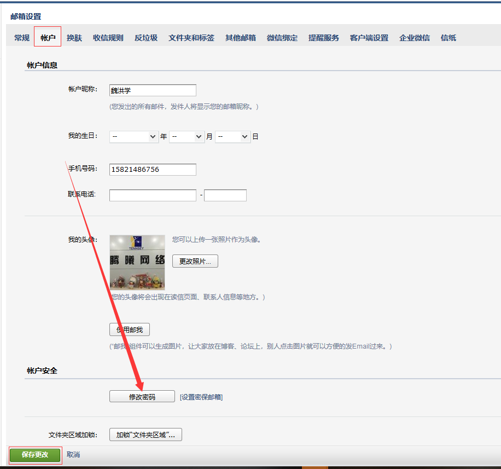The image size is (501, 469).
Task: Open the 提醒服务 tab
Action: tap(323, 38)
